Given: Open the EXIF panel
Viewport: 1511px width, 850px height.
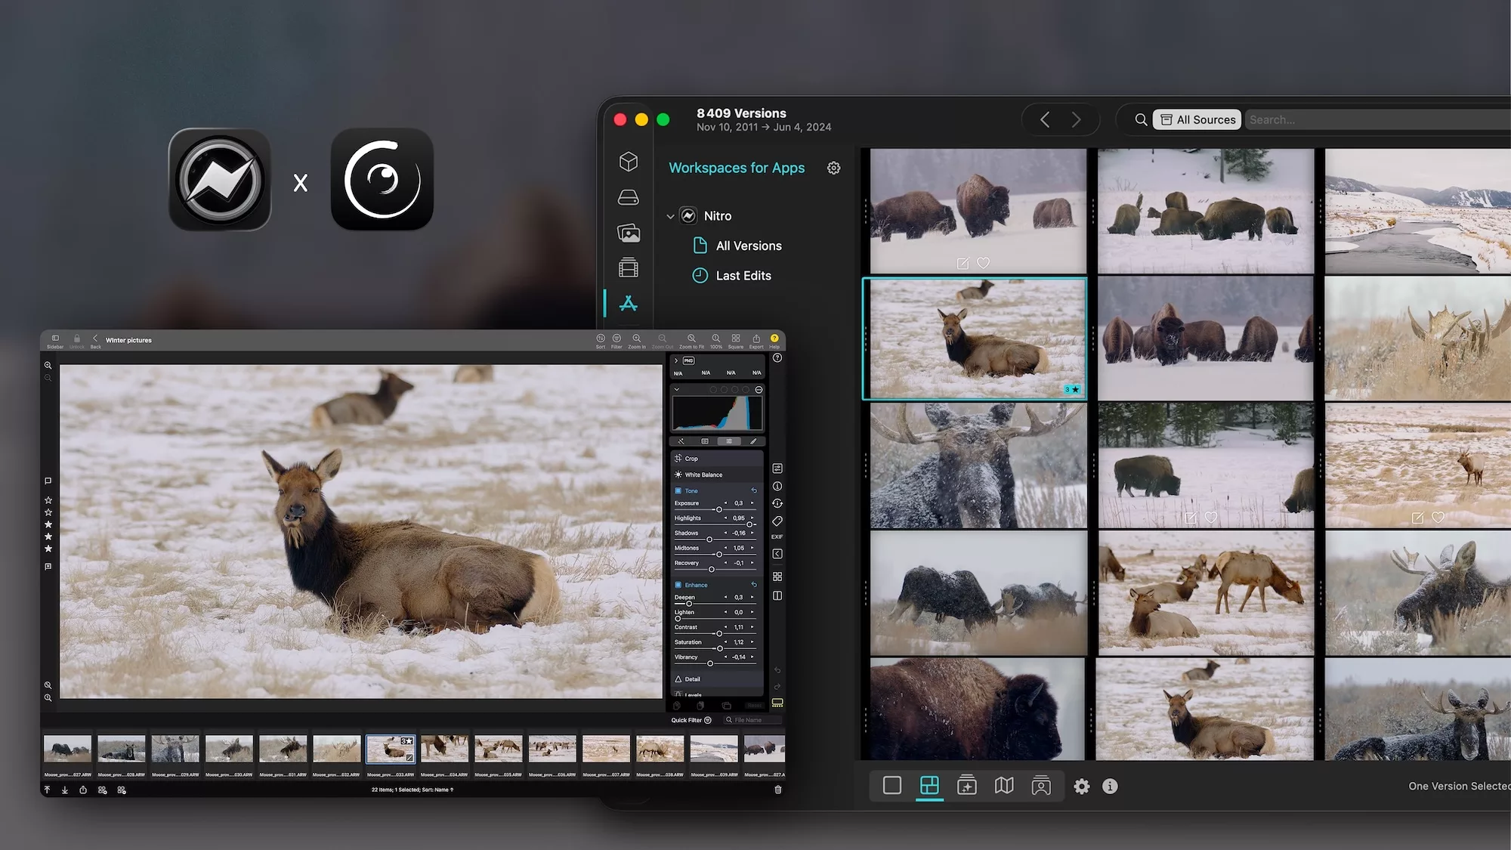Looking at the screenshot, I should click(777, 536).
